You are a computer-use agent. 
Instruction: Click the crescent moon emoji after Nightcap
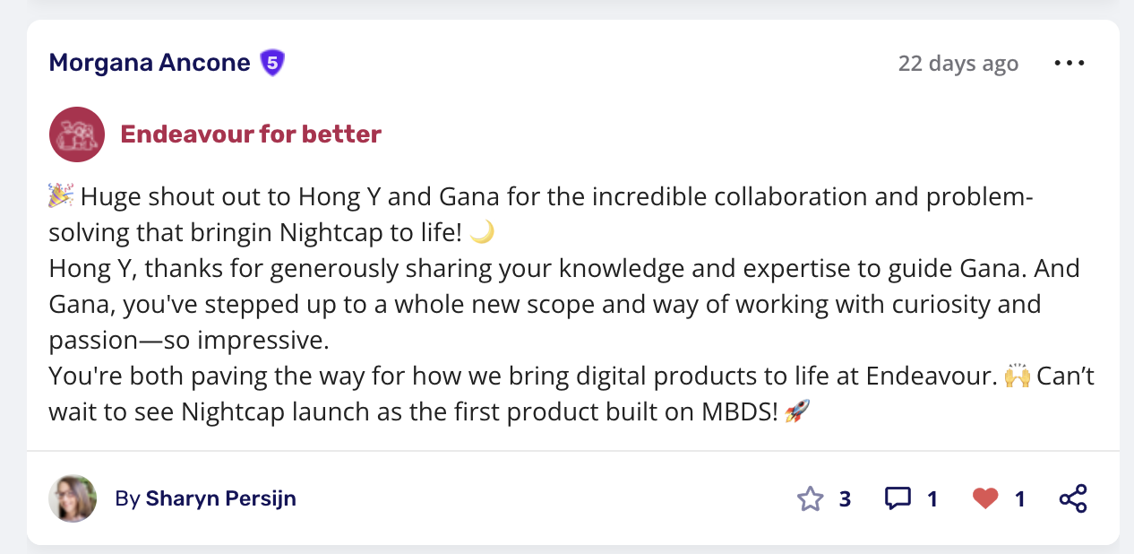(482, 232)
